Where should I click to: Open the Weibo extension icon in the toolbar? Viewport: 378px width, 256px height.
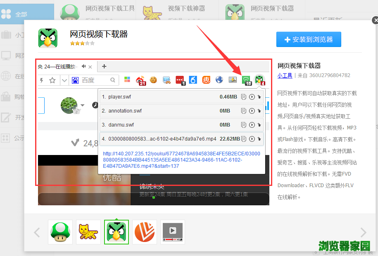tap(140, 80)
